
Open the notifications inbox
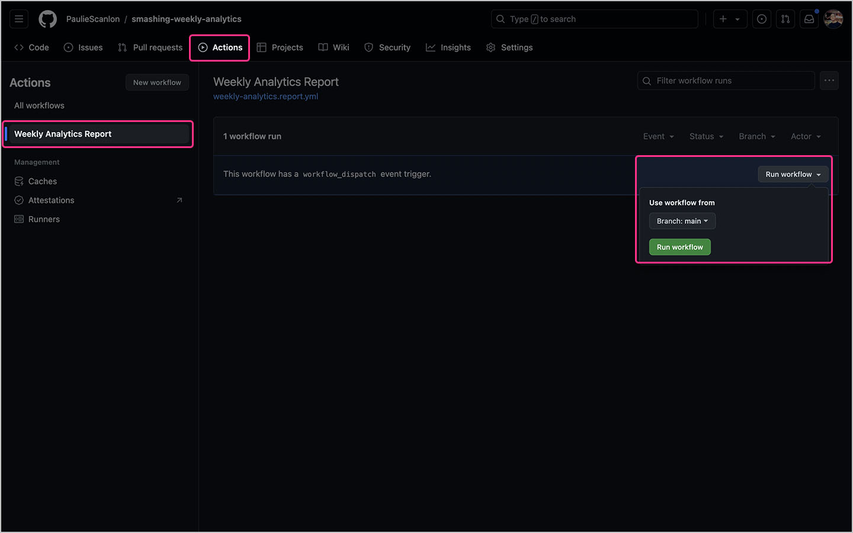pyautogui.click(x=809, y=18)
